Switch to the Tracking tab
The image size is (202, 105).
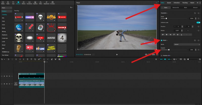pos(185,3)
